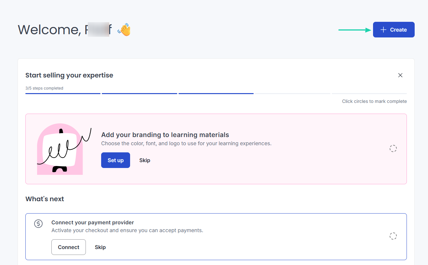The image size is (428, 265).
Task: Close the Start selling your expertise panel
Action: tap(400, 75)
